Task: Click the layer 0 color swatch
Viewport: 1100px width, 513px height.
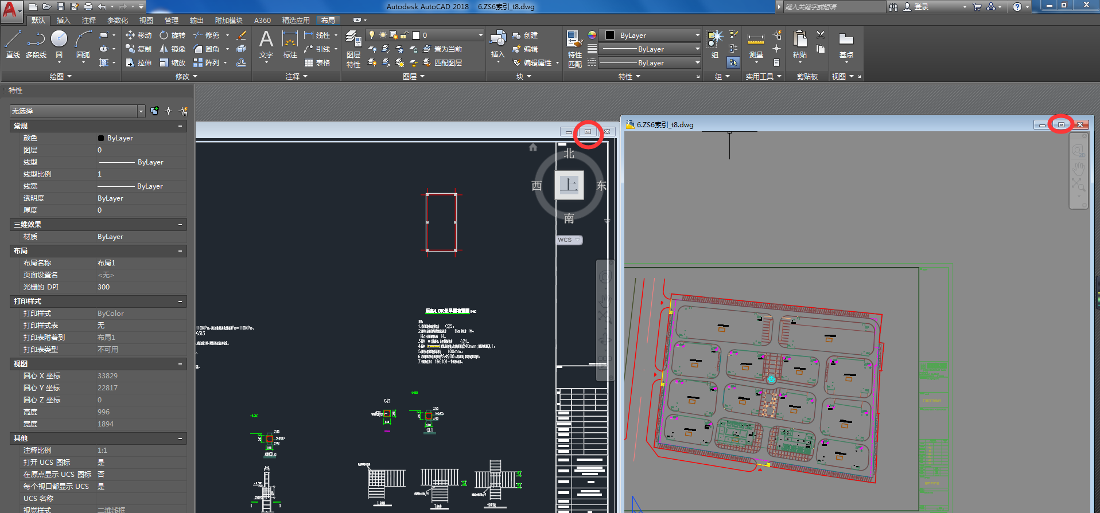Action: click(x=416, y=35)
